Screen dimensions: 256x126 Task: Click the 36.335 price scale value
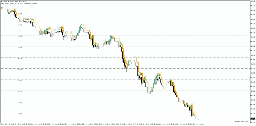pos(253,113)
